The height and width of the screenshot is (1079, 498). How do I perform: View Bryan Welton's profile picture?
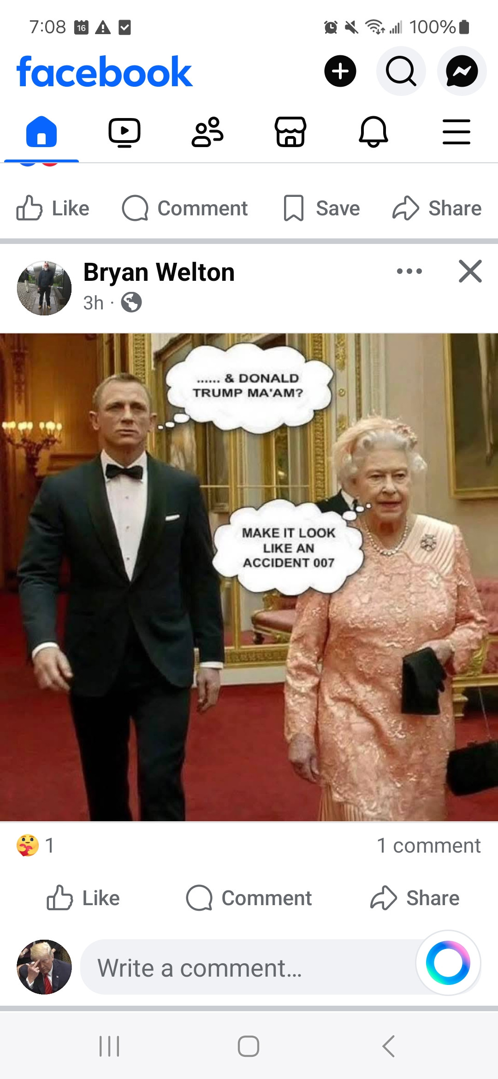click(x=44, y=288)
